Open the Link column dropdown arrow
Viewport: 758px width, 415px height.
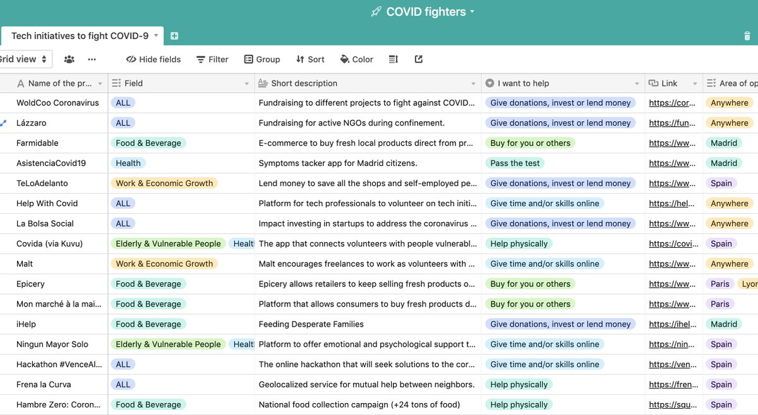[x=695, y=83]
